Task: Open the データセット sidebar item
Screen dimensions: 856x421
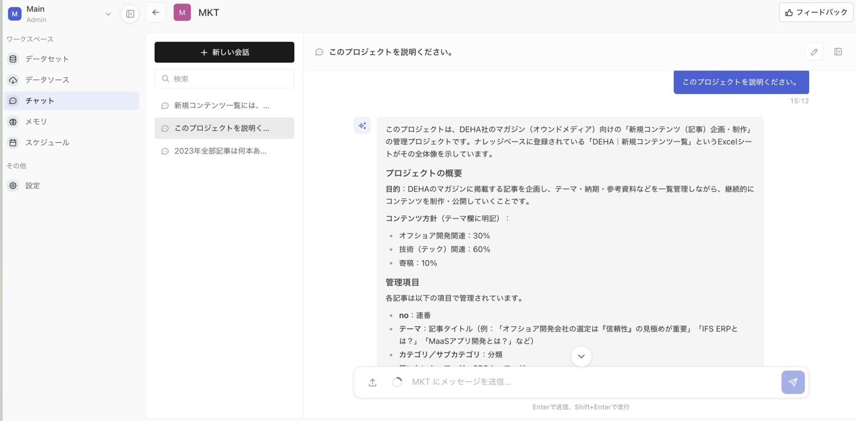Action: 71,59
